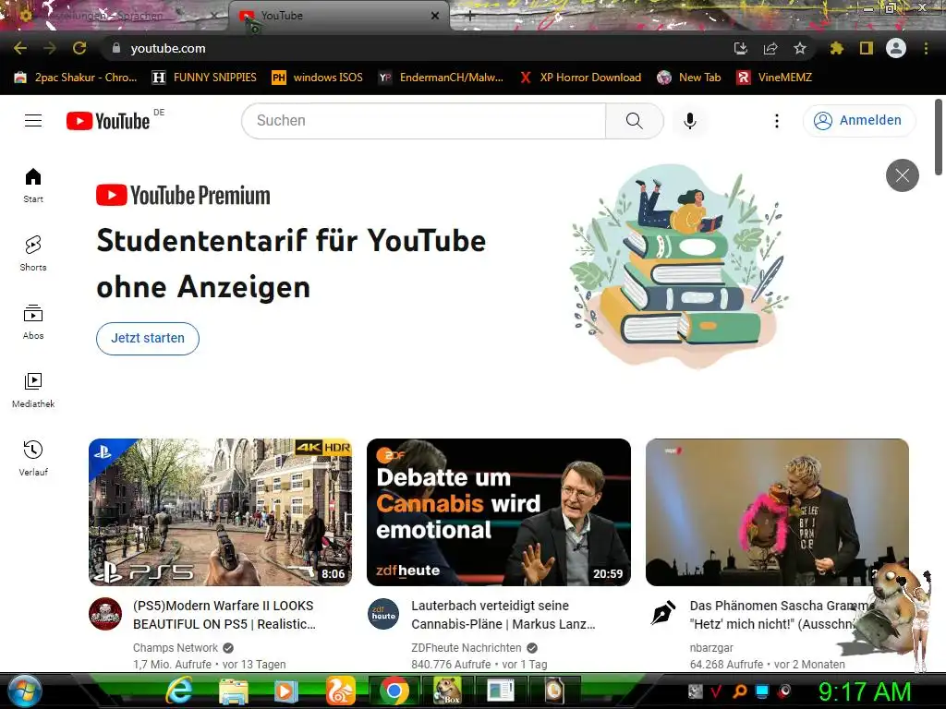This screenshot has width=946, height=709.
Task: Sign in with the Anmelden button
Action: click(x=858, y=121)
